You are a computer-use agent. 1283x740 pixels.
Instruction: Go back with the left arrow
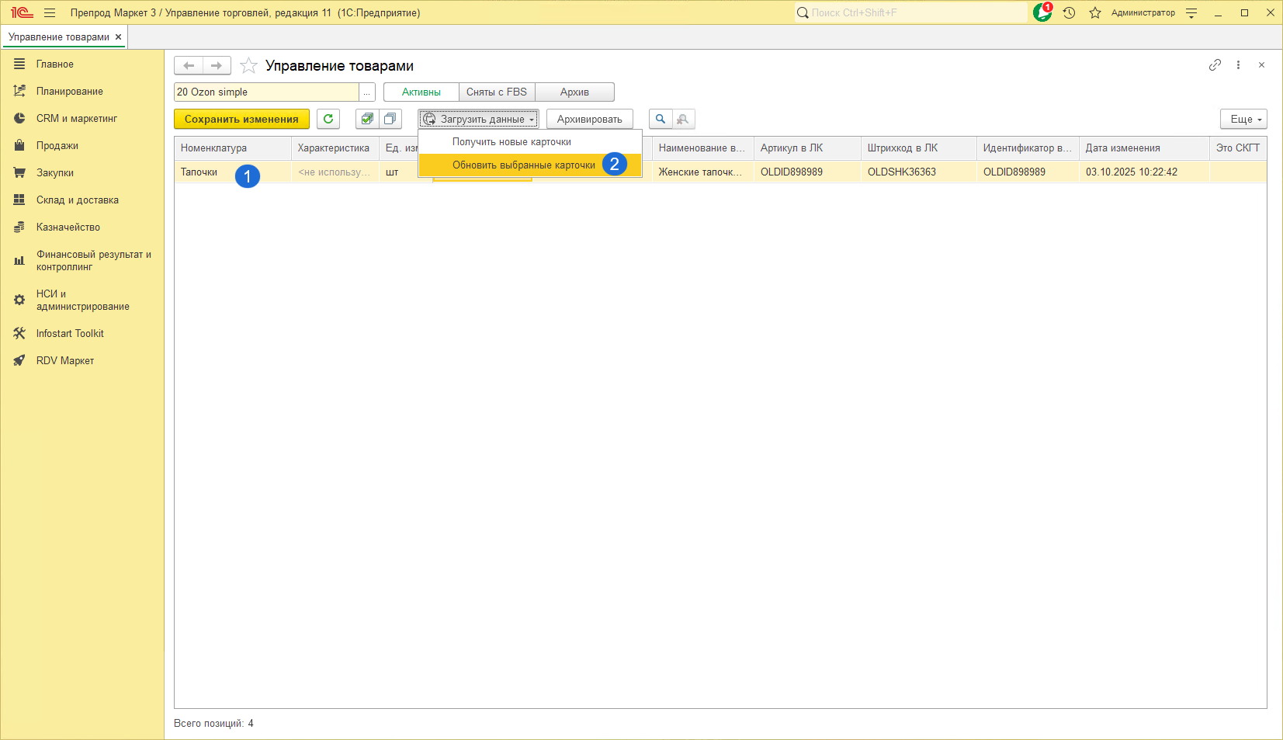[x=189, y=66]
